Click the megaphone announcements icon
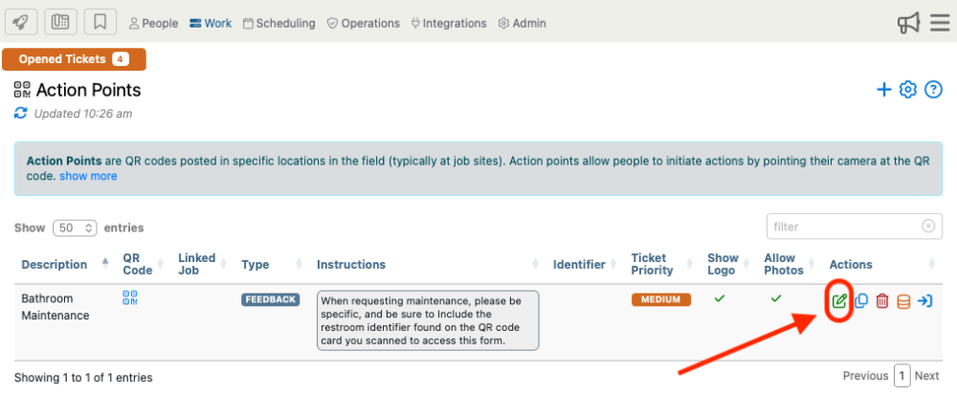The width and height of the screenshot is (957, 394). pyautogui.click(x=908, y=23)
